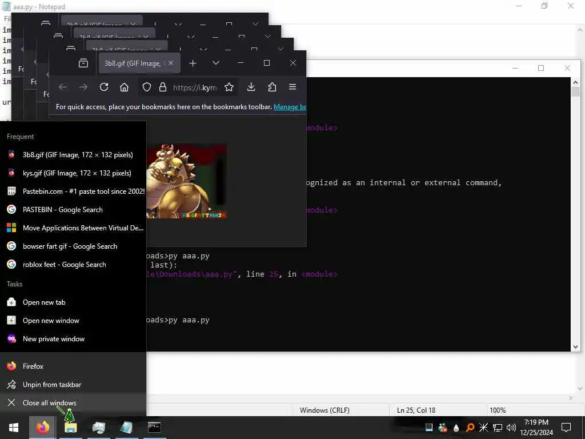This screenshot has height=439, width=585.
Task: Click the tray icon with the red X badge
Action: 443,428
